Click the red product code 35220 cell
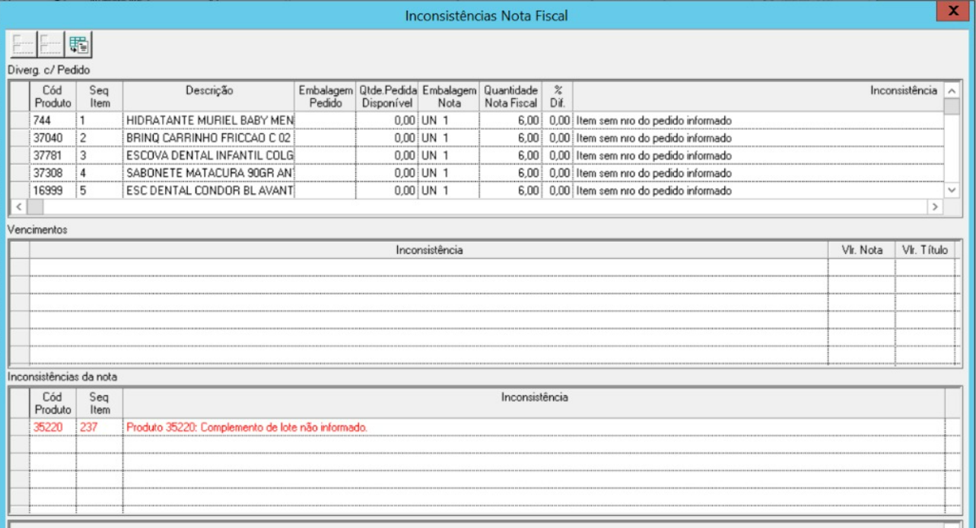Viewport: 976px width, 528px height. coord(54,428)
